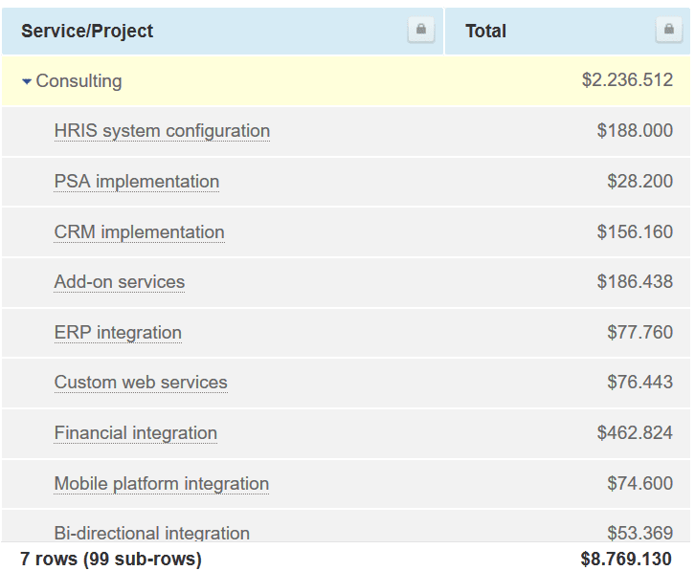Image resolution: width=695 pixels, height=571 pixels.
Task: Select the $188.000 total cell
Action: (635, 131)
